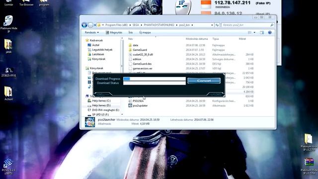Select pso2updater application
Image resolution: width=318 pixels, height=179 pixels.
tap(140, 105)
